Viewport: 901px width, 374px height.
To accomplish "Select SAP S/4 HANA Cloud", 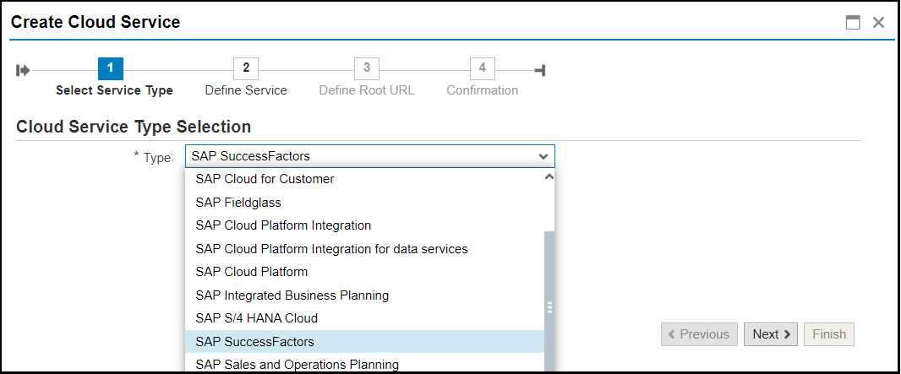I will pos(364,318).
